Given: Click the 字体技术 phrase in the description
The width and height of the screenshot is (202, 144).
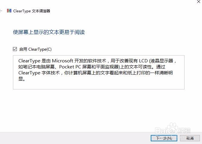Looking at the screenshot, I should 51,73.
